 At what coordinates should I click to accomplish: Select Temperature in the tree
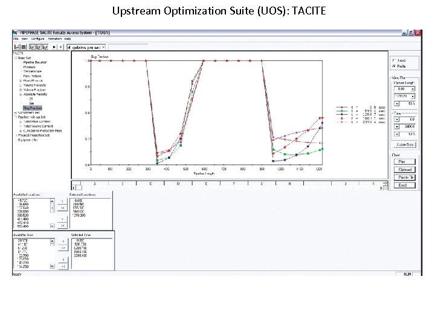click(x=33, y=71)
